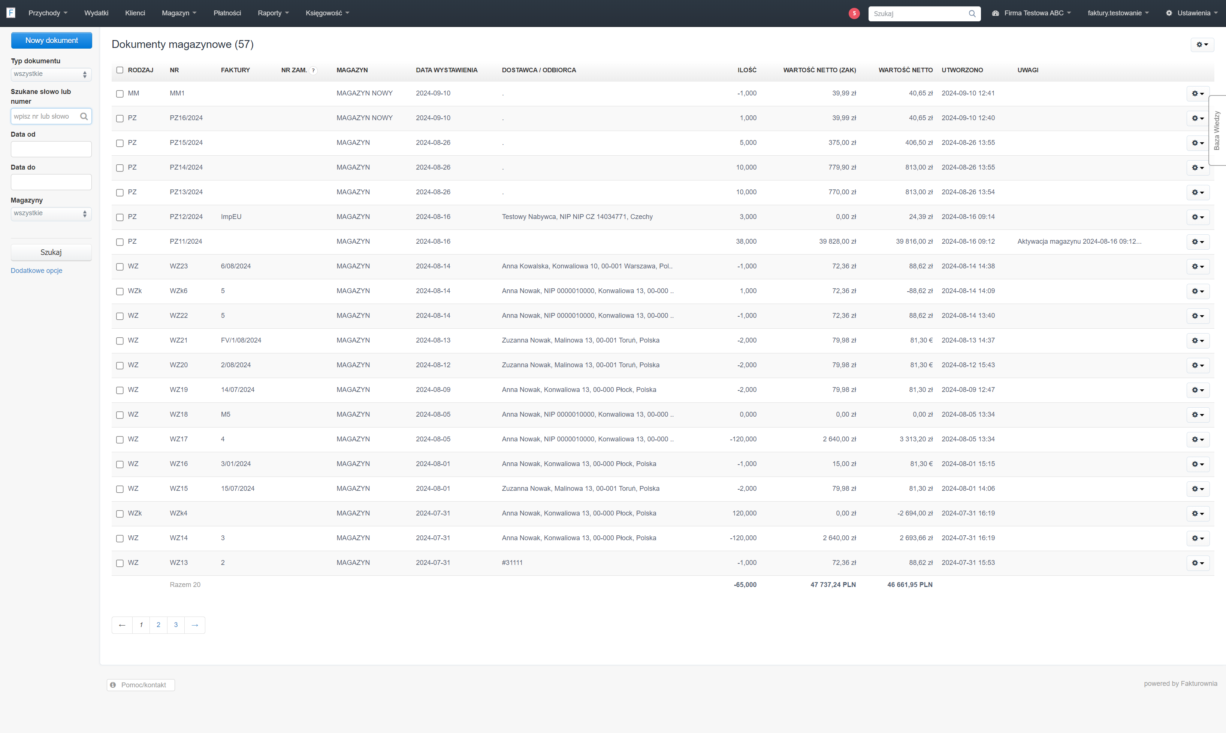Go to next page with right arrow
1226x733 pixels.
[x=195, y=625]
